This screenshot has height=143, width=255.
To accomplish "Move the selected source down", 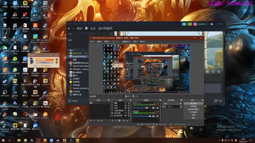I will pos(127,121).
